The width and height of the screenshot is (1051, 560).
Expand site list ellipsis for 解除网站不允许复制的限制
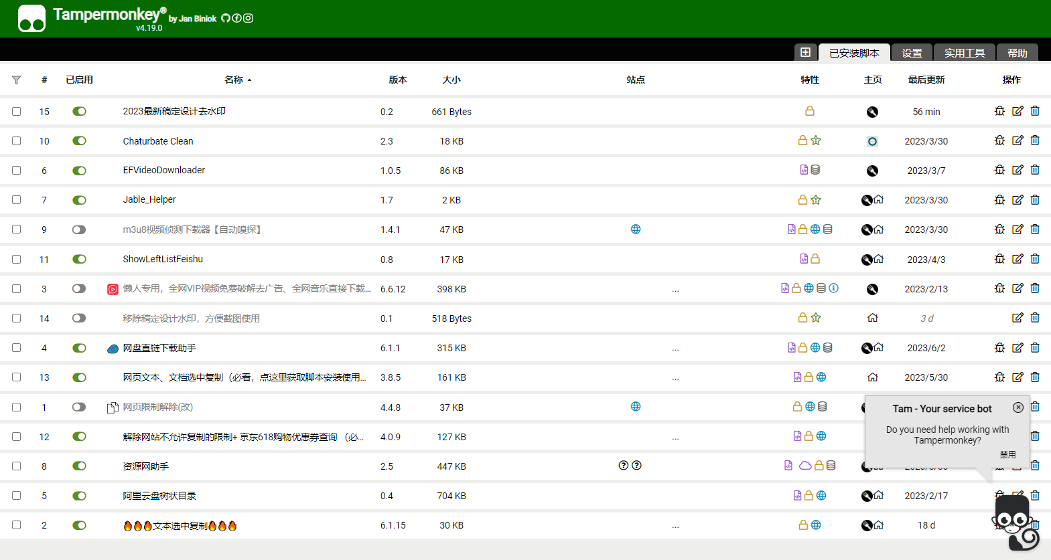(x=675, y=438)
